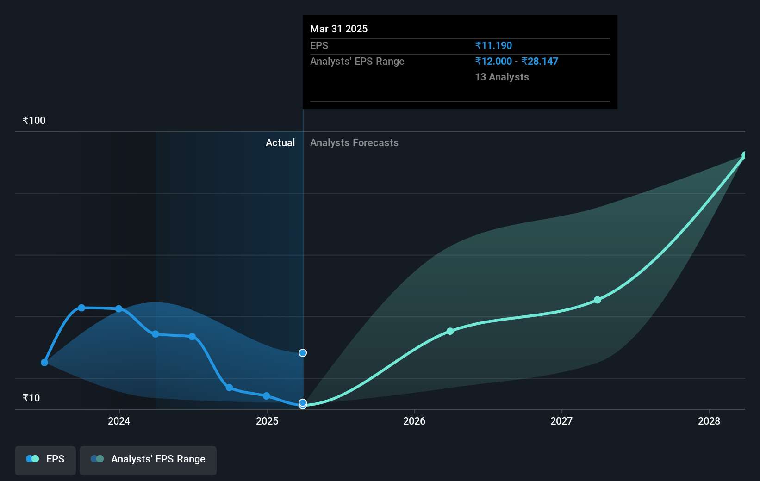View the Analysts Forecasts section

(x=354, y=142)
